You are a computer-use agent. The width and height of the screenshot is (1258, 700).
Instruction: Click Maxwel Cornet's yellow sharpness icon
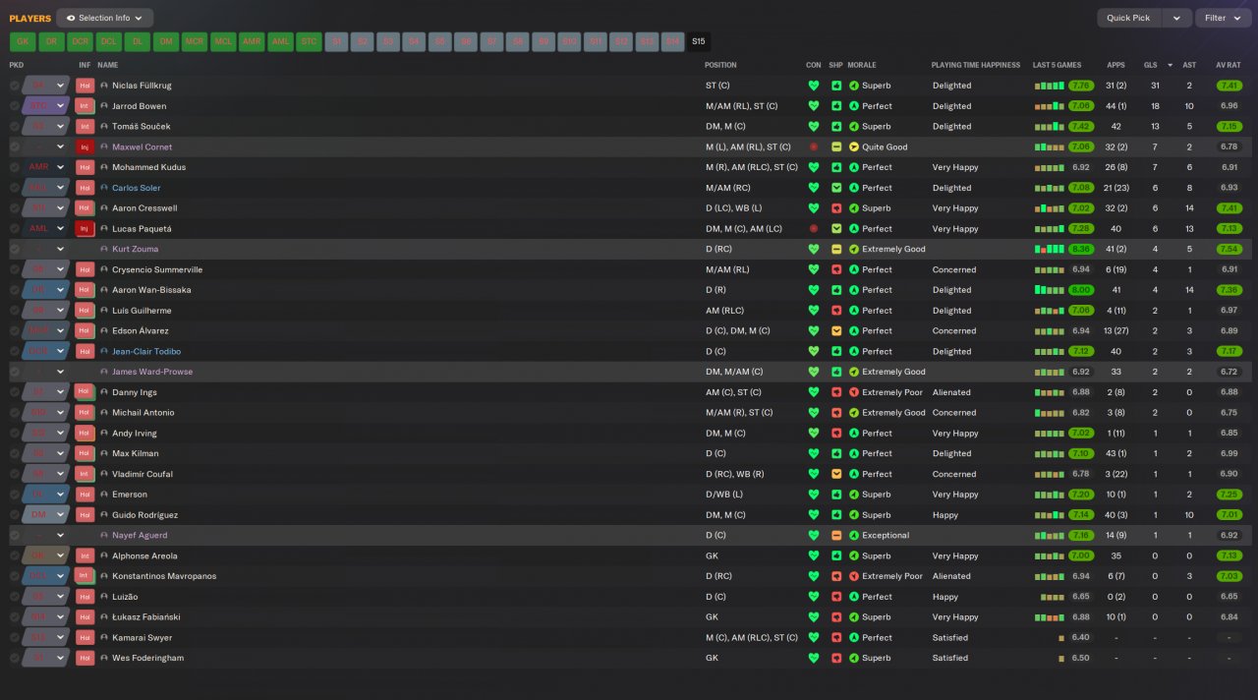coord(836,146)
